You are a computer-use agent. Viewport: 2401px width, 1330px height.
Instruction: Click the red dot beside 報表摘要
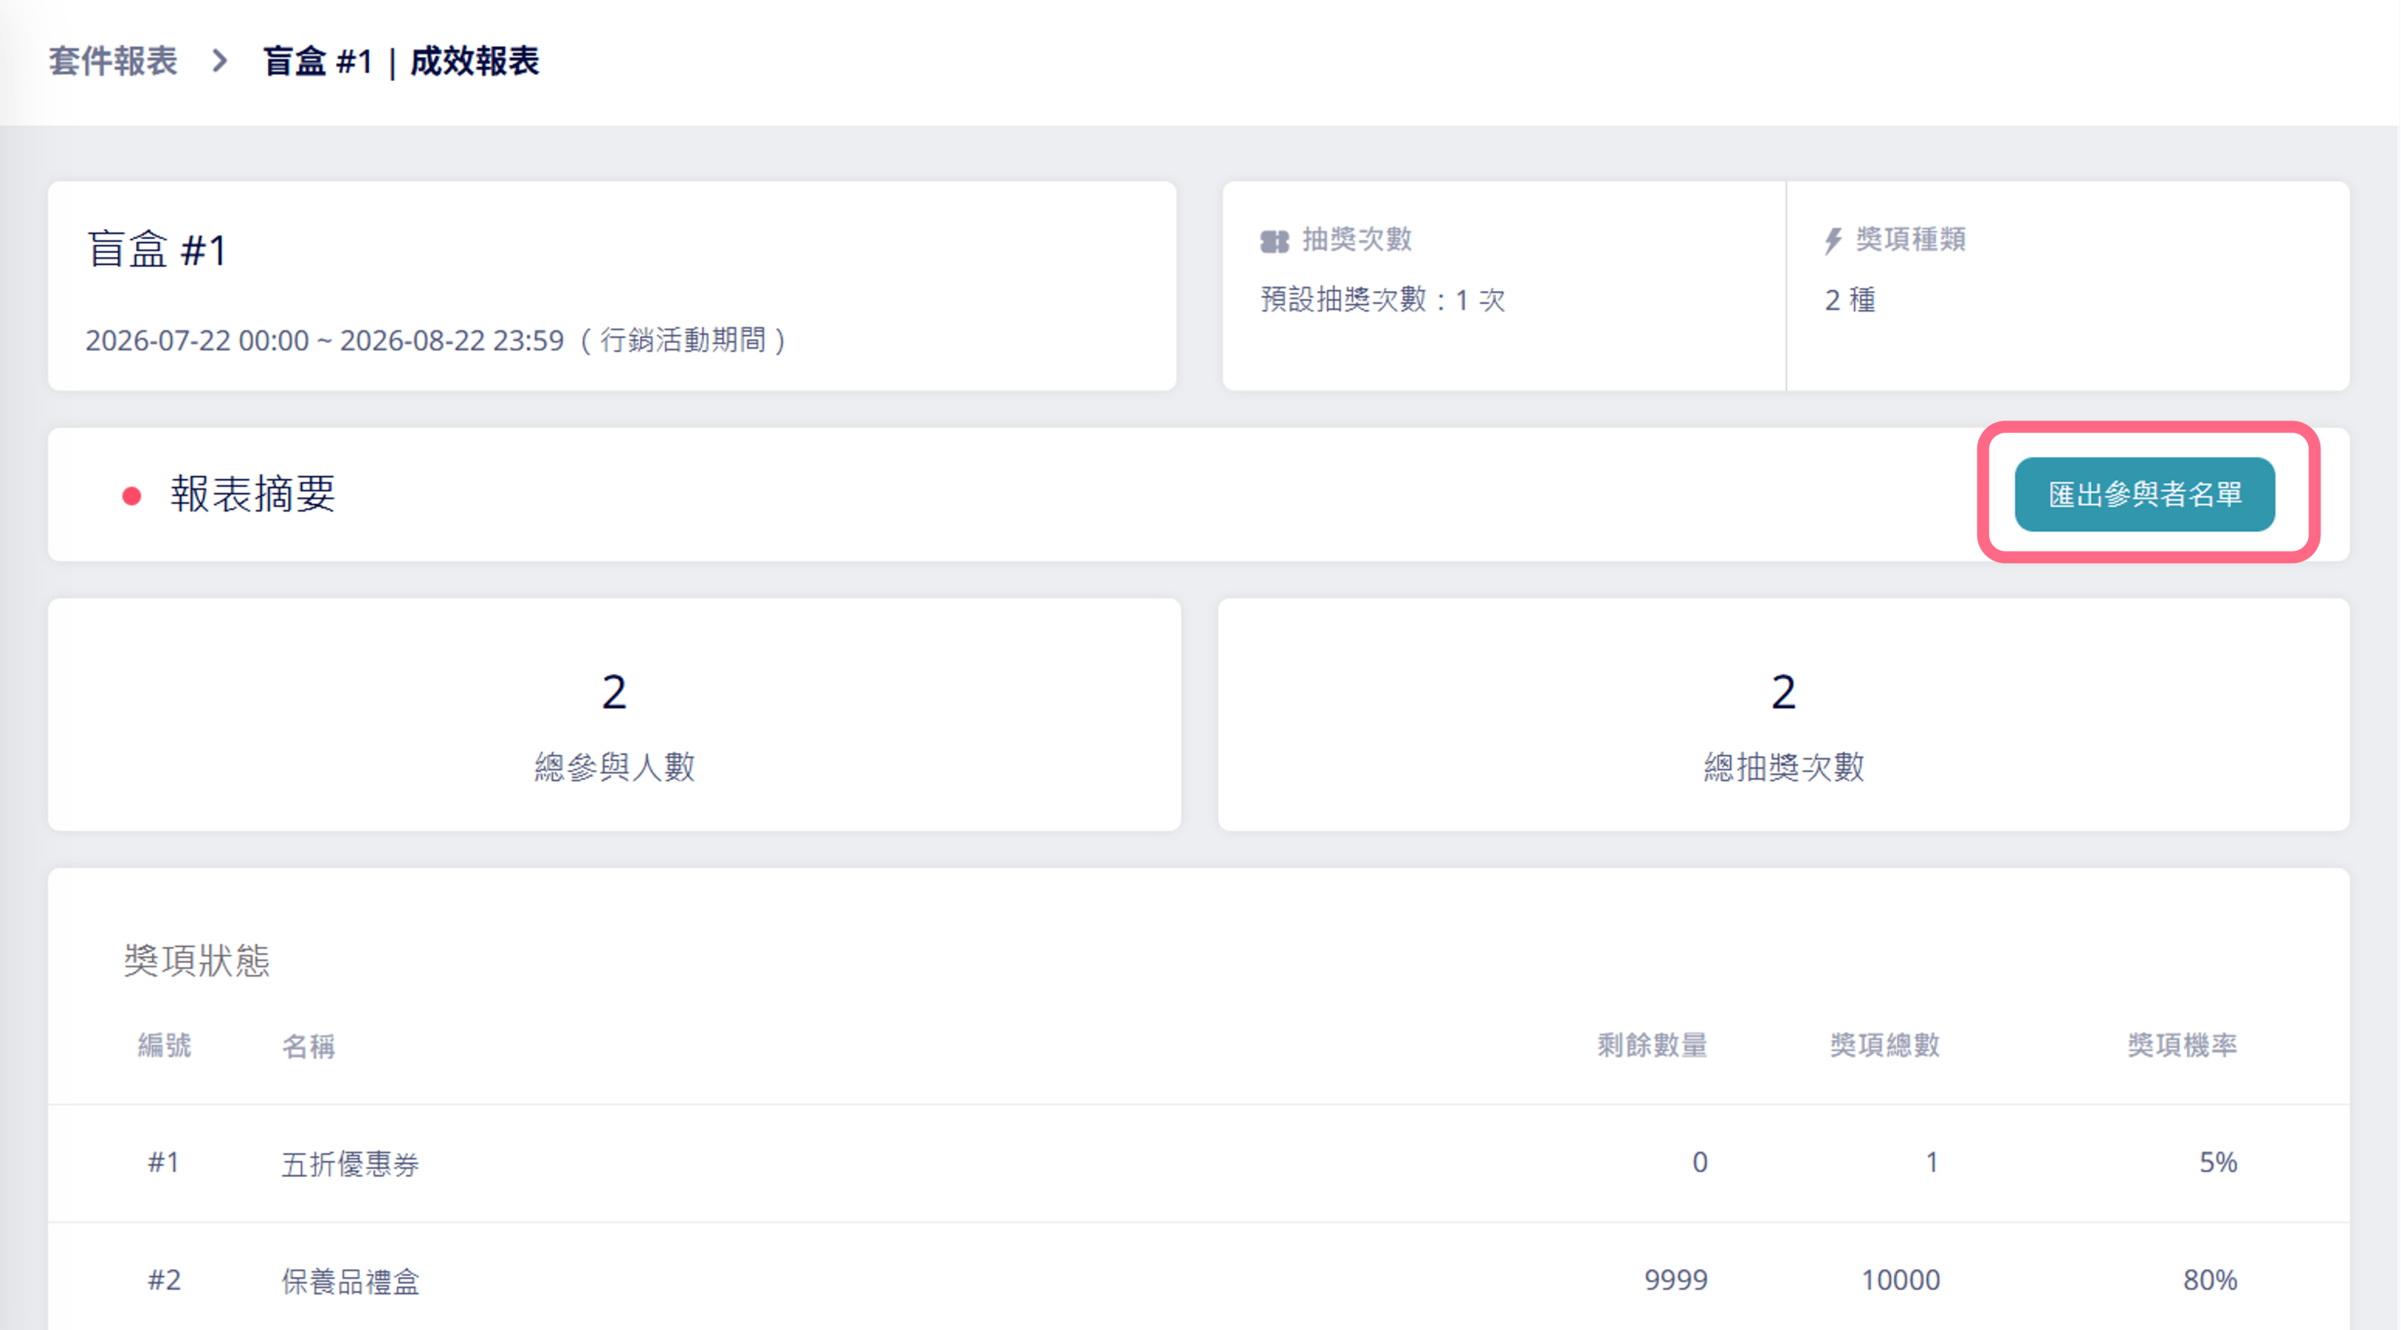point(132,496)
